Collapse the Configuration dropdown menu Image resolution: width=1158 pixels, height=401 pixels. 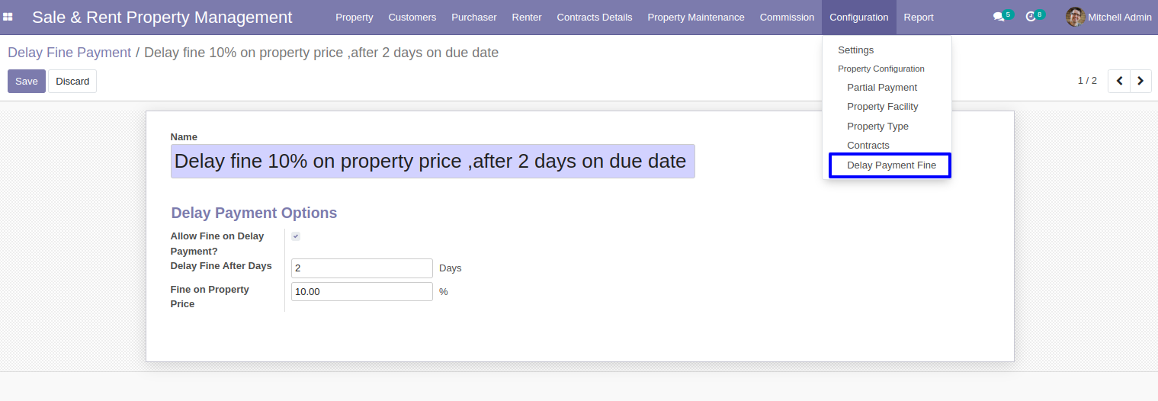point(859,17)
